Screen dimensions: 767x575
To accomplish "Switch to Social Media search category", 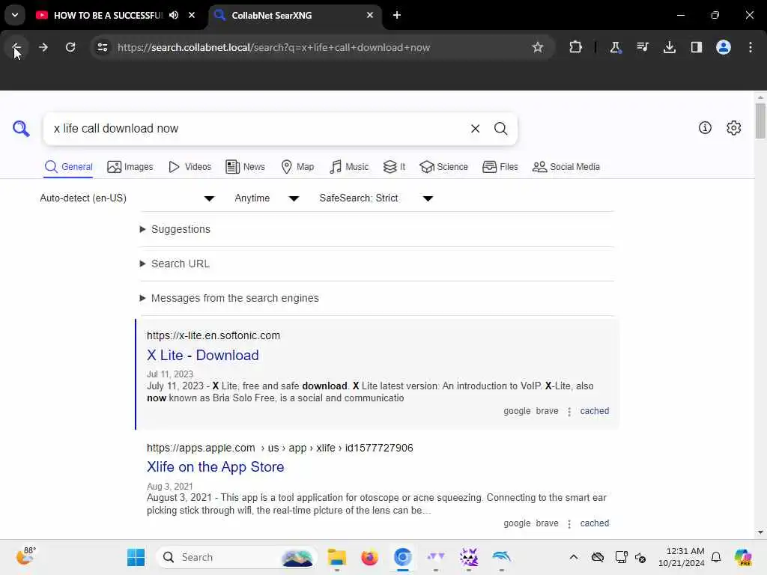I will pyautogui.click(x=566, y=167).
